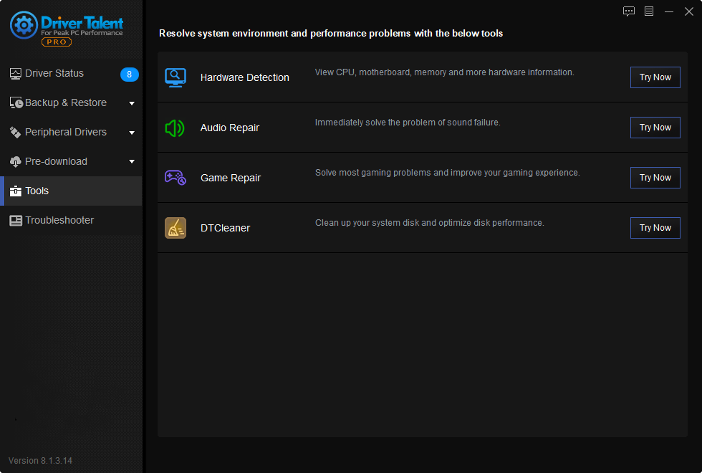Click 'Solve most gaming problems' description
This screenshot has height=473, width=702.
click(447, 173)
